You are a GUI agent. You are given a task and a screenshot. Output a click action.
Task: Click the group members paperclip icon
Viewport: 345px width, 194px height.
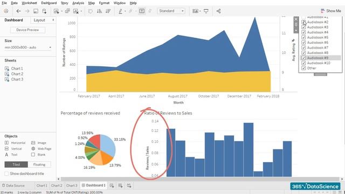point(130,11)
